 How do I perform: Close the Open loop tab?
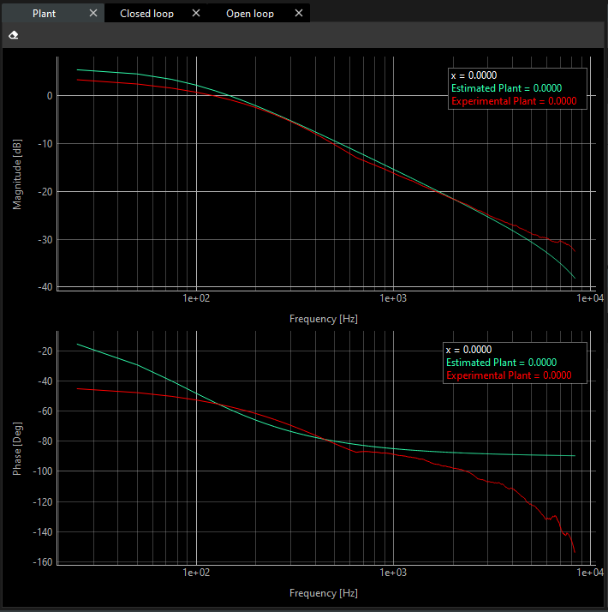(x=299, y=14)
